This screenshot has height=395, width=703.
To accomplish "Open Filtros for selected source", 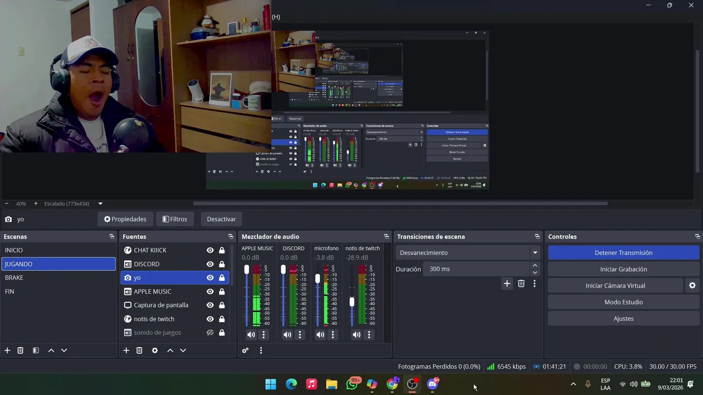I will 175,219.
